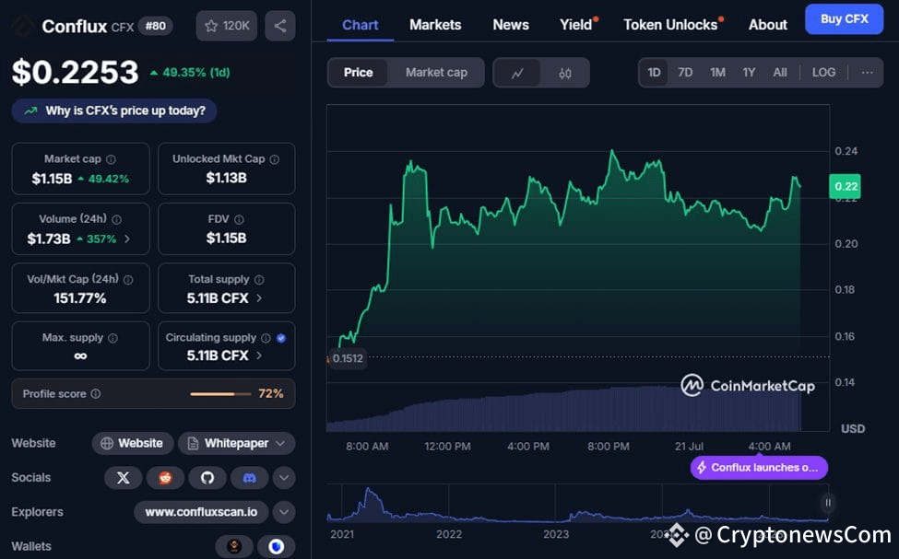Click the blue shield wallet icon
Image resolution: width=899 pixels, height=559 pixels.
point(277,546)
